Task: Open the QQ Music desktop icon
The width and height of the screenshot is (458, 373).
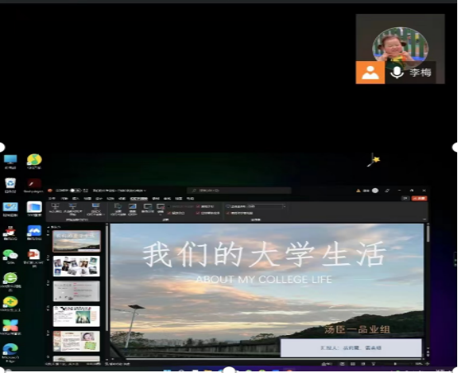Action: pyautogui.click(x=35, y=162)
